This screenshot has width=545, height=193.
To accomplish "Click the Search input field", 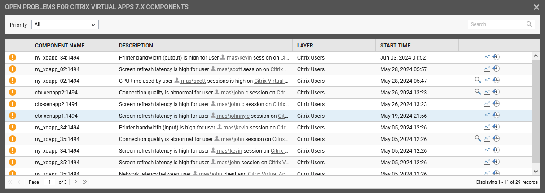I will 497,24.
